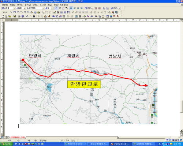Open the 파일 (File) menu

pyautogui.click(x=5, y=5)
